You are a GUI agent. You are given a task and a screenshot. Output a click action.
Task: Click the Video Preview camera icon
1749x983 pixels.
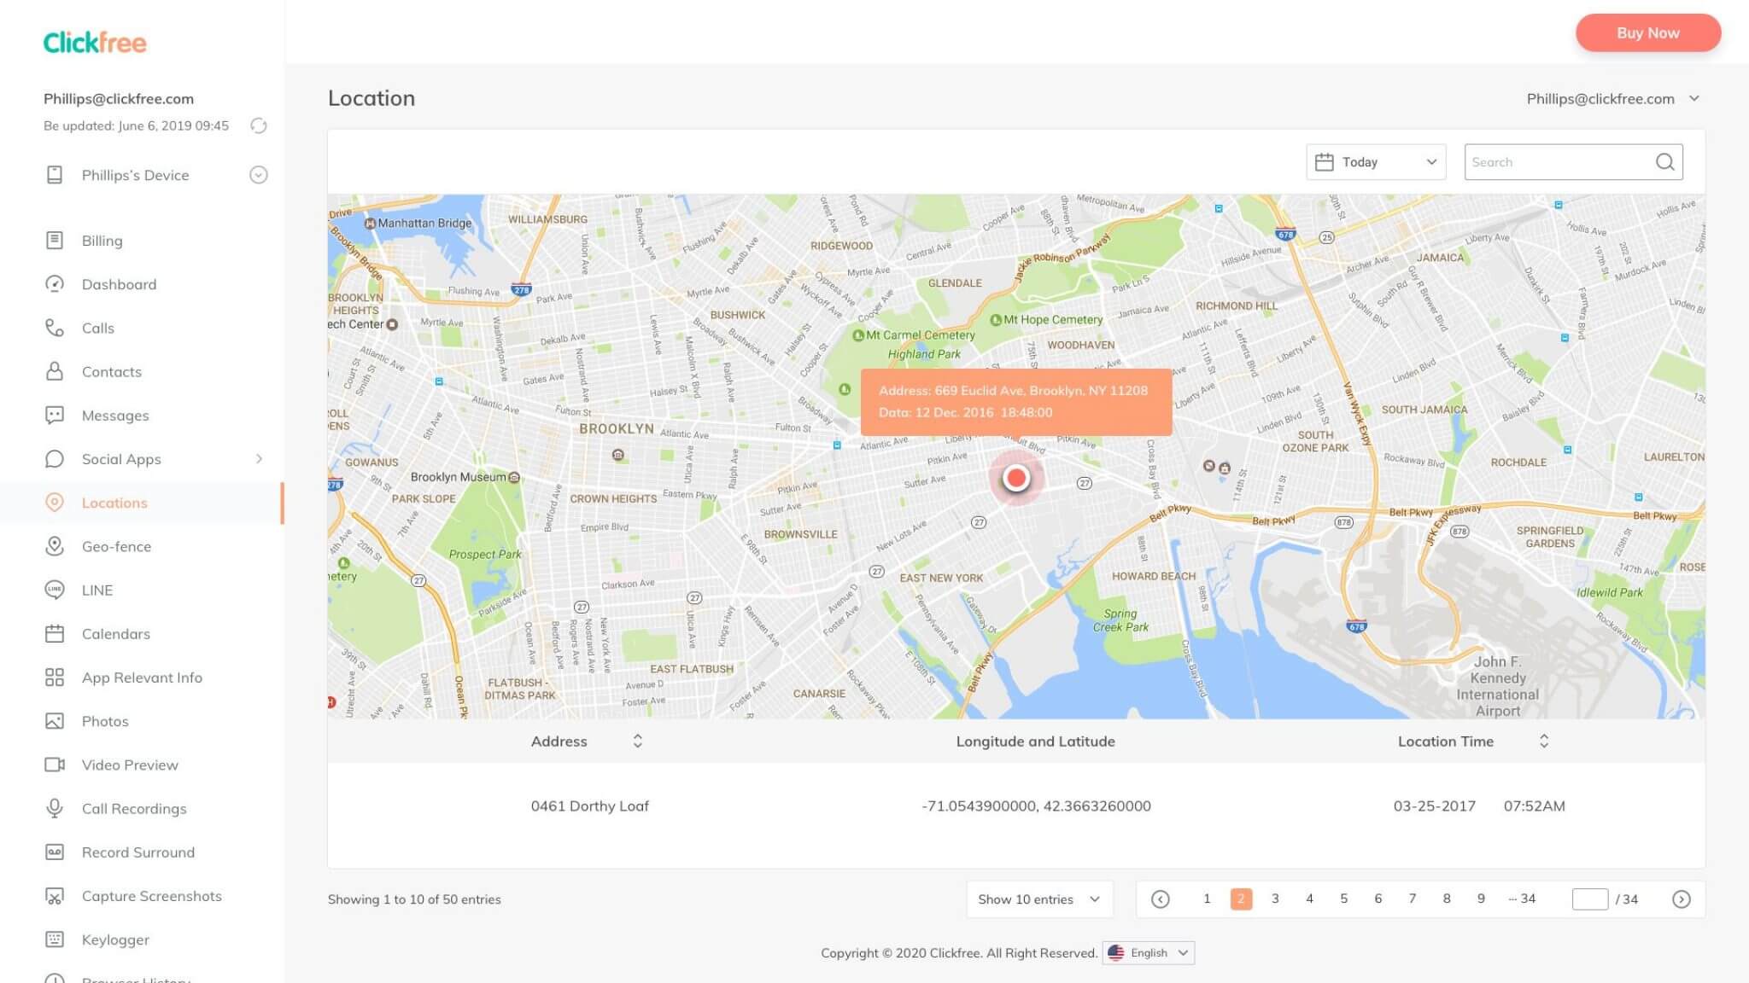[55, 765]
